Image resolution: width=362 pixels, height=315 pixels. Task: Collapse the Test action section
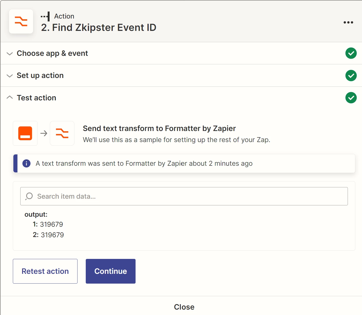181,98
